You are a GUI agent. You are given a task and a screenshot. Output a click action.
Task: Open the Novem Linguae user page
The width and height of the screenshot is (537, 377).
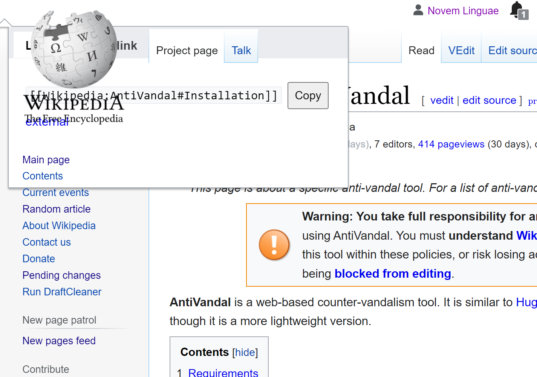pyautogui.click(x=463, y=11)
